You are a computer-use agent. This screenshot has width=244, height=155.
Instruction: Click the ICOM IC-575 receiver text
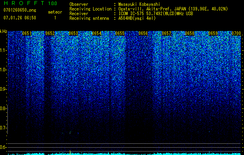(x=156, y=14)
